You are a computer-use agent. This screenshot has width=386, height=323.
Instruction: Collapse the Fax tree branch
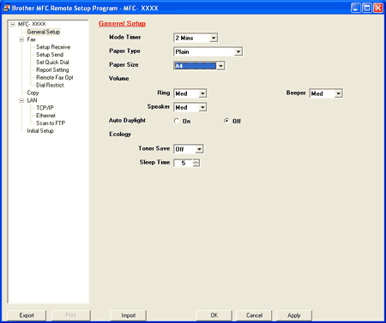click(21, 39)
